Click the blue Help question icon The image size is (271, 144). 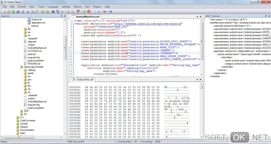(111, 12)
